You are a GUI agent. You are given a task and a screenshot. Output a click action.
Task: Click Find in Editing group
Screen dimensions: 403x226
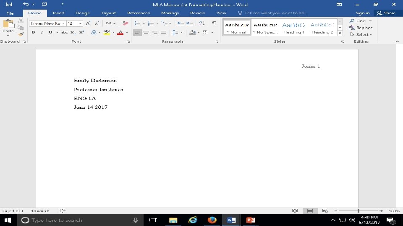[361, 21]
